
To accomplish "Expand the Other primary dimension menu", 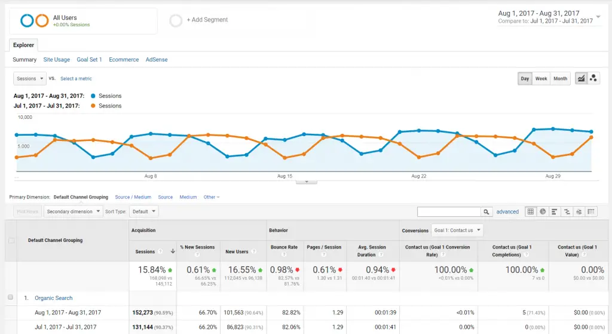I will [x=211, y=197].
